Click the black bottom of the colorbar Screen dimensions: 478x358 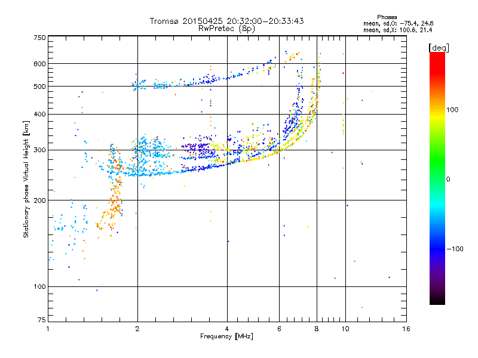437,300
